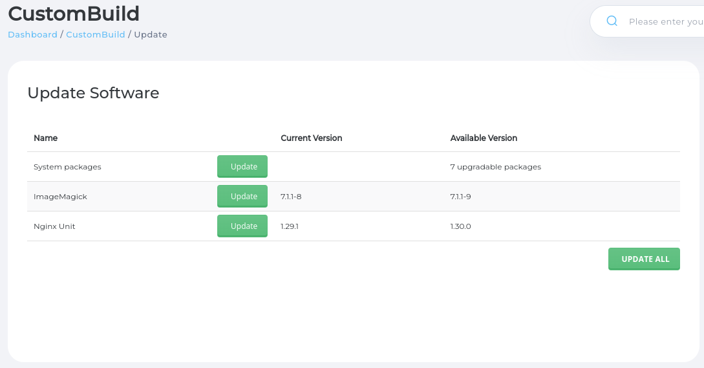
Task: Click the '7 upgradable packages' text
Action: click(495, 167)
